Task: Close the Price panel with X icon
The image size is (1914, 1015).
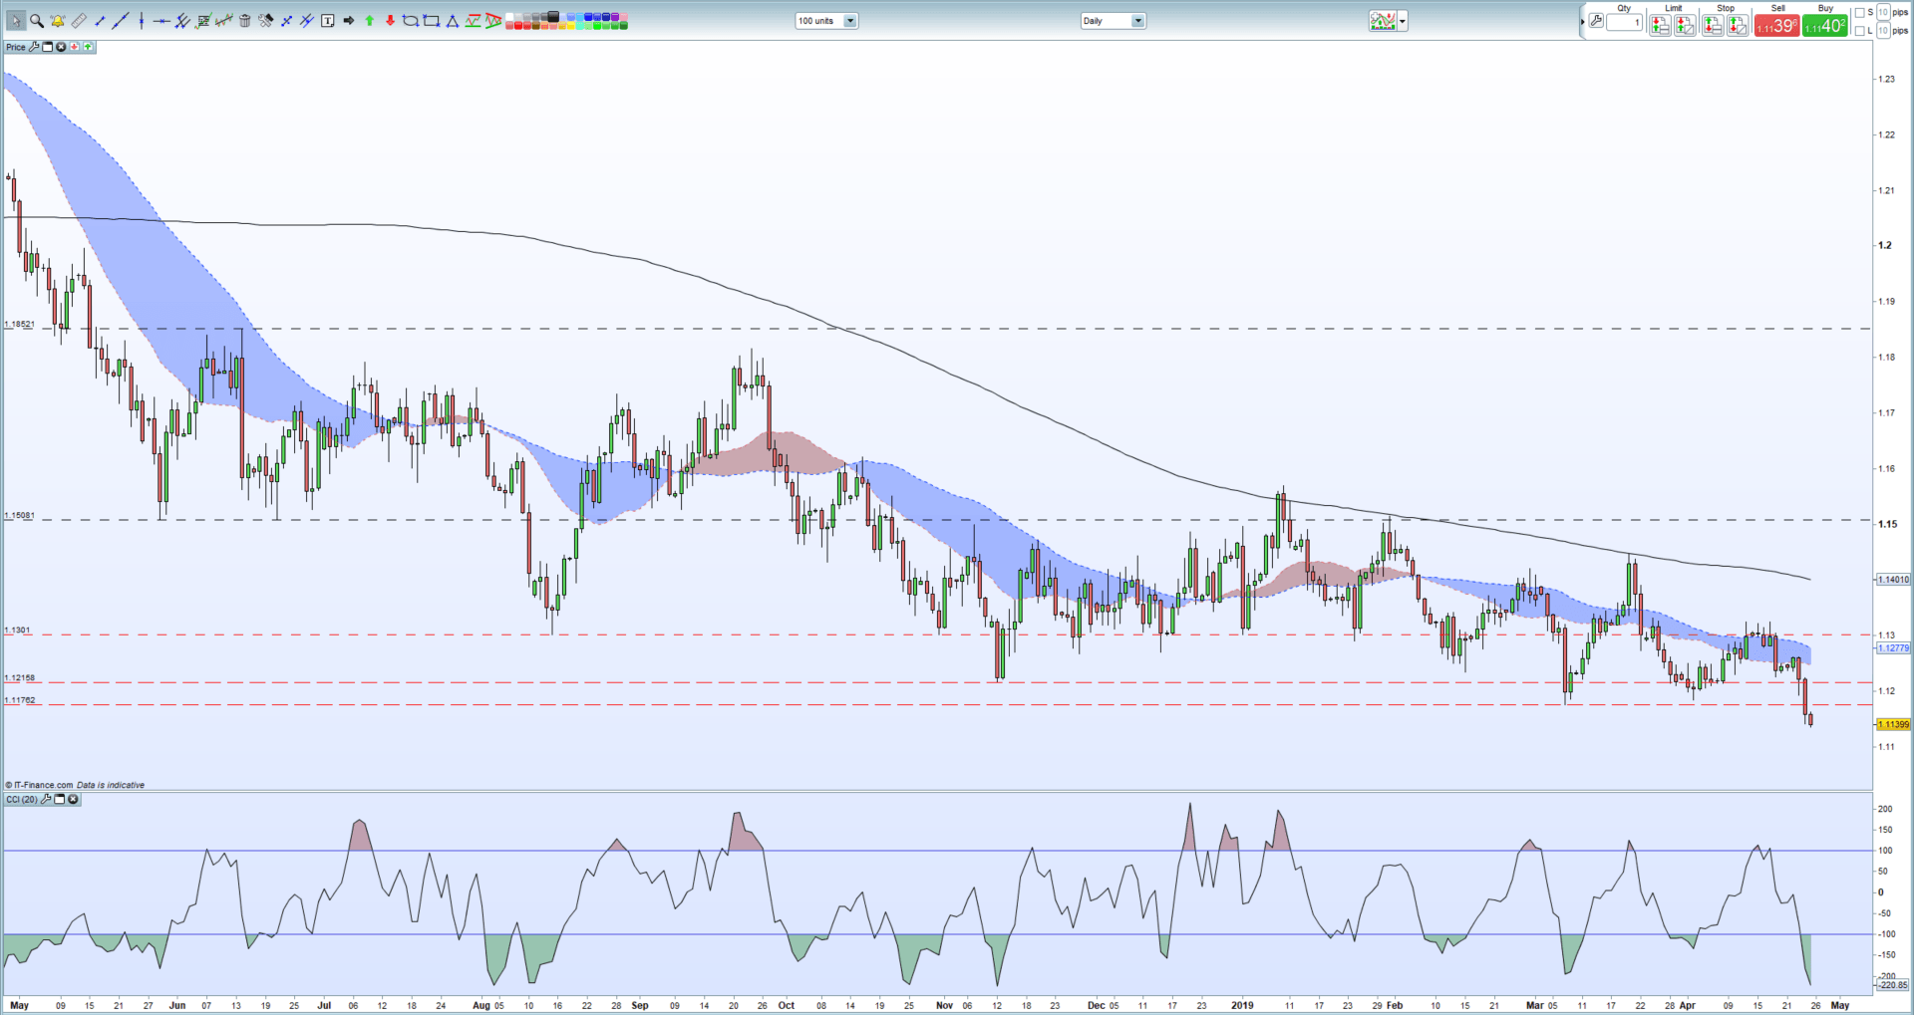Action: pyautogui.click(x=61, y=47)
